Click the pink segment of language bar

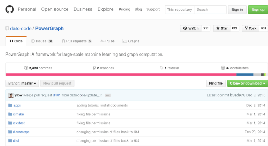click(x=121, y=74)
